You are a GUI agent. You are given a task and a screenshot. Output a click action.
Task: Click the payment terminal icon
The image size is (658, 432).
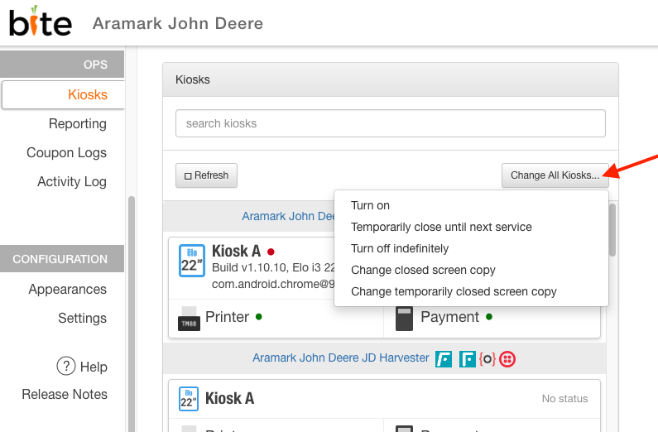[404, 319]
